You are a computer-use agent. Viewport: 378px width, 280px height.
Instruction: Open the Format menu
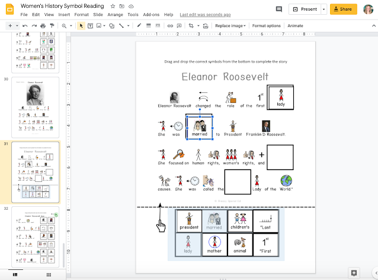coord(82,15)
